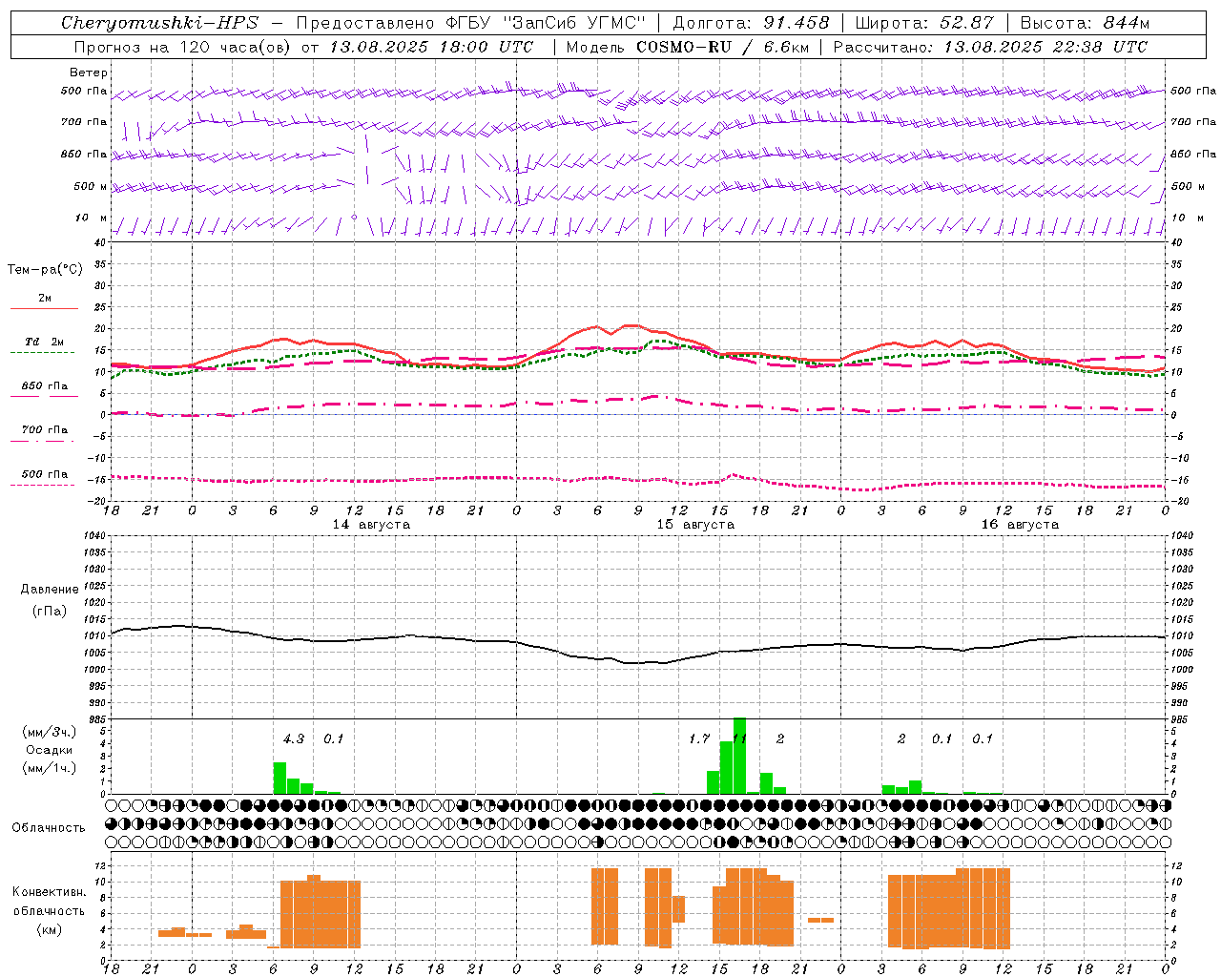Click the Широта: 52.87 value
This screenshot has height=977, width=1221.
tap(924, 23)
